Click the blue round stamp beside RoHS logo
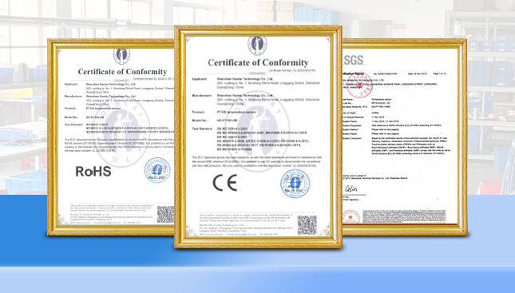 tap(157, 170)
